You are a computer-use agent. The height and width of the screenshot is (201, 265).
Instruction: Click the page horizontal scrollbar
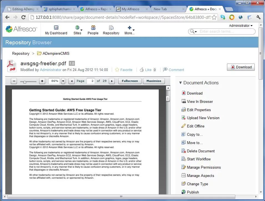coord(121,197)
